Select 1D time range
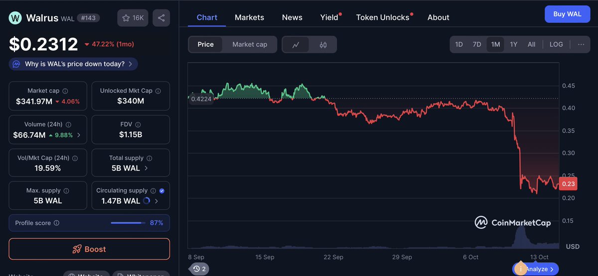Viewport: 598px width, 276px height. click(459, 44)
